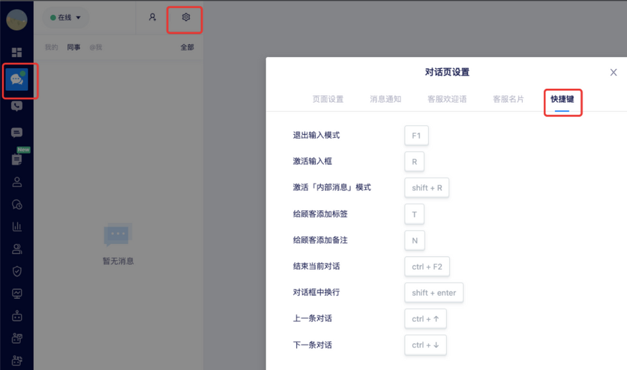Click the shield security icon in sidebar
This screenshot has height=370, width=627.
[17, 271]
